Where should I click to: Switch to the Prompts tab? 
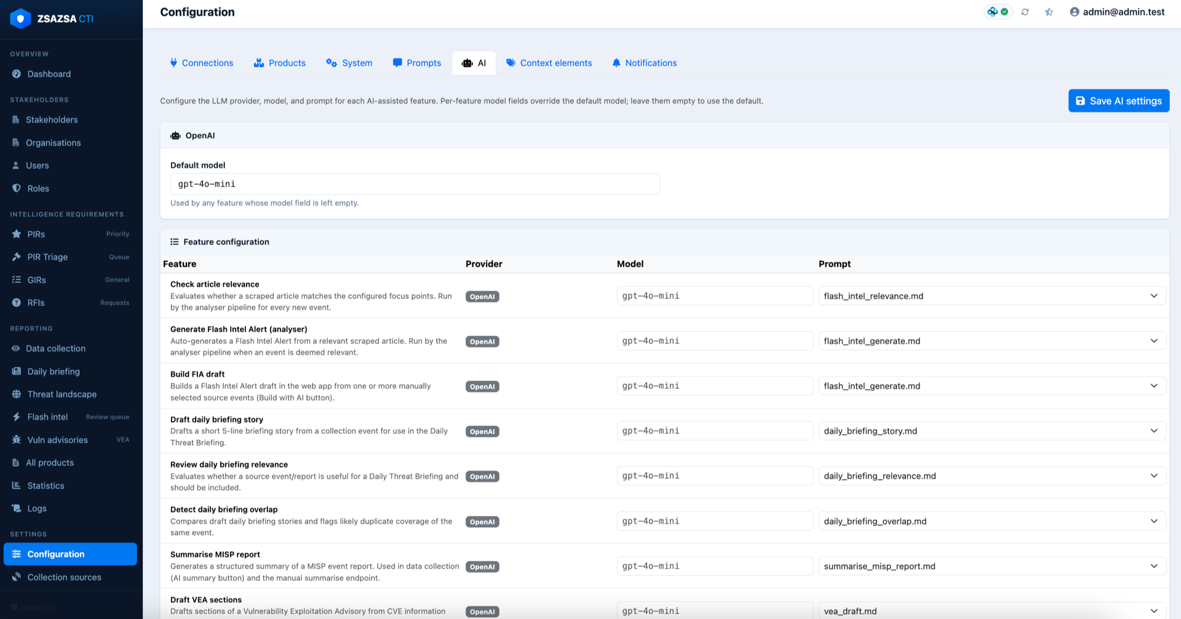tap(416, 63)
